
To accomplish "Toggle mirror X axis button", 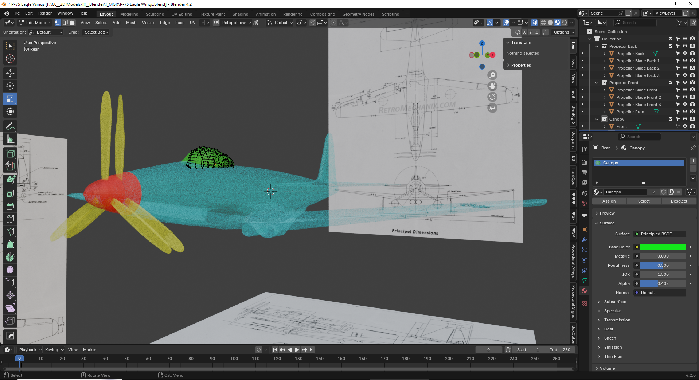I will [x=524, y=32].
